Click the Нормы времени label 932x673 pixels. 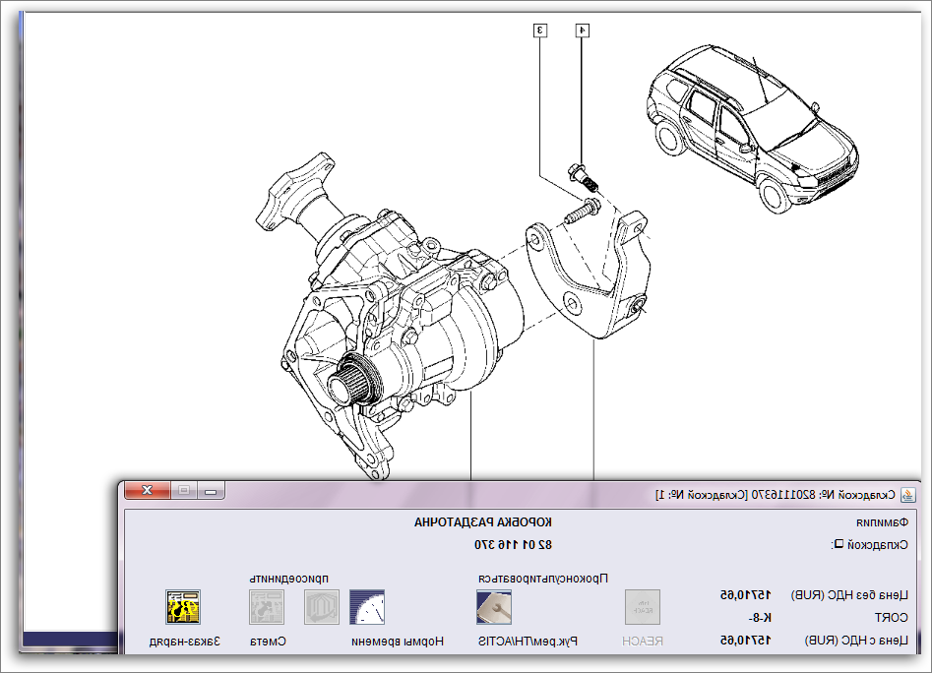click(x=398, y=642)
